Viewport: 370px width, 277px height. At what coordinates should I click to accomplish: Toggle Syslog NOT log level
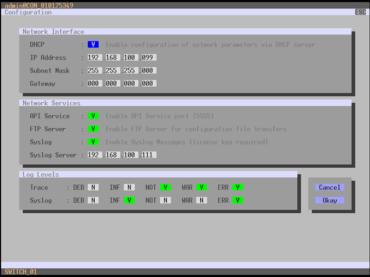(x=166, y=200)
